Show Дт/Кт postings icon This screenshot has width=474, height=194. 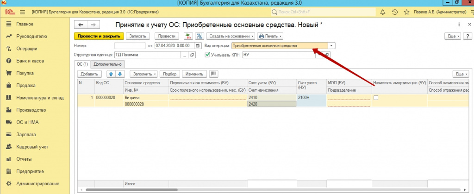tap(188, 36)
